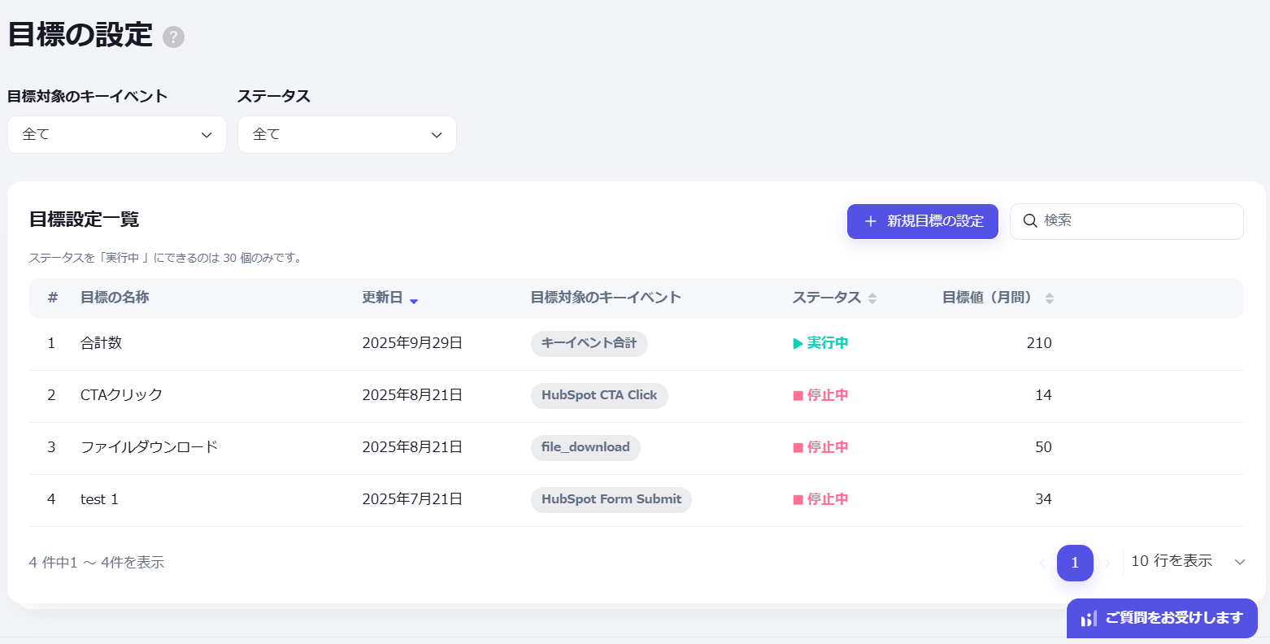Open the ステータス filter dropdown
This screenshot has height=644, width=1270.
(x=346, y=134)
